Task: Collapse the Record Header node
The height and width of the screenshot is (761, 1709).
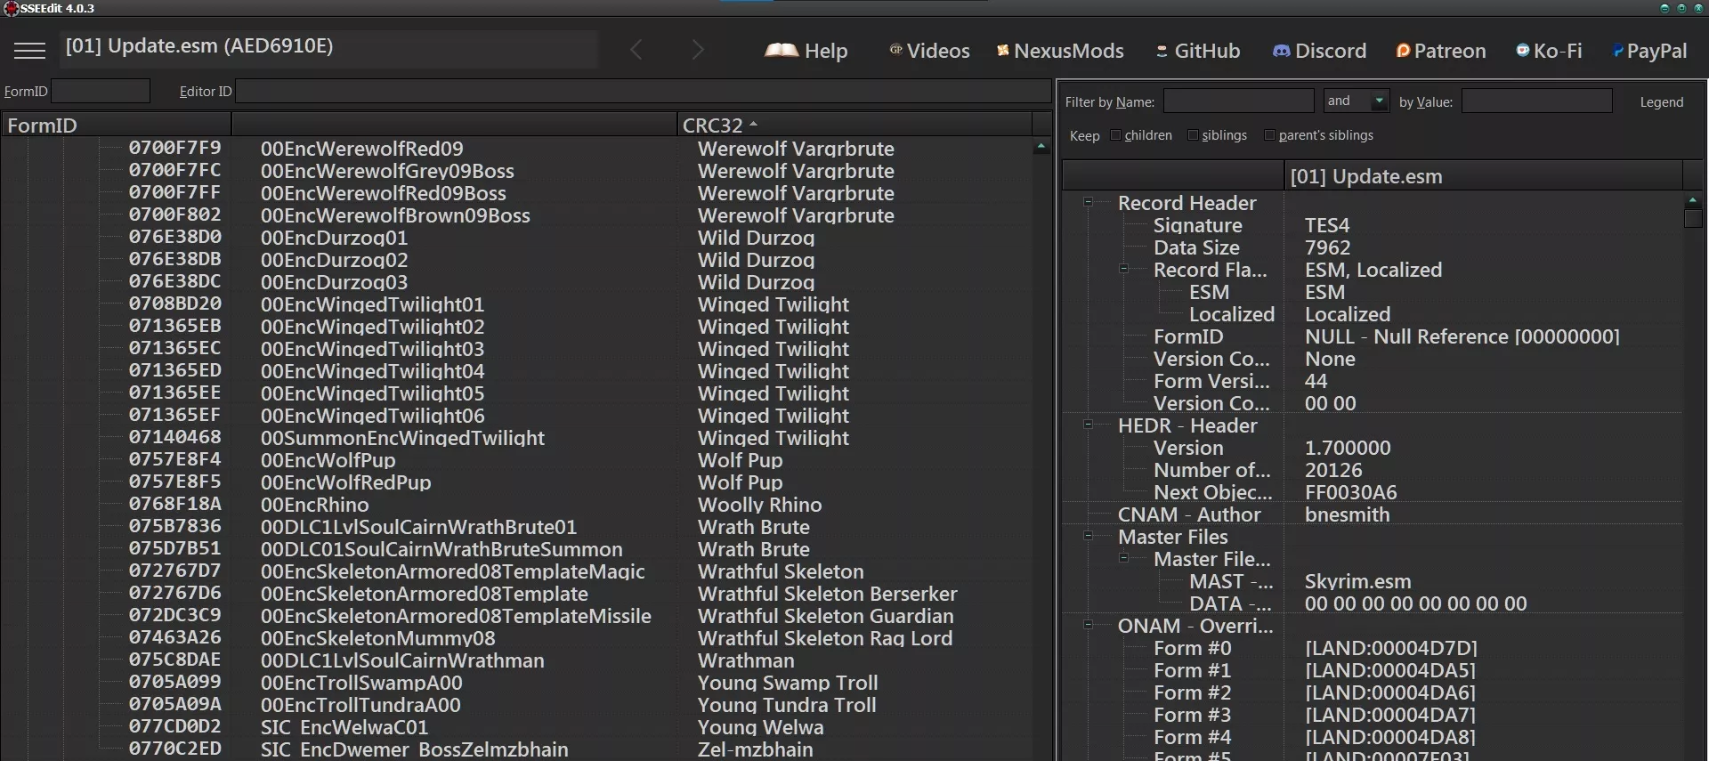Action: [x=1088, y=202]
